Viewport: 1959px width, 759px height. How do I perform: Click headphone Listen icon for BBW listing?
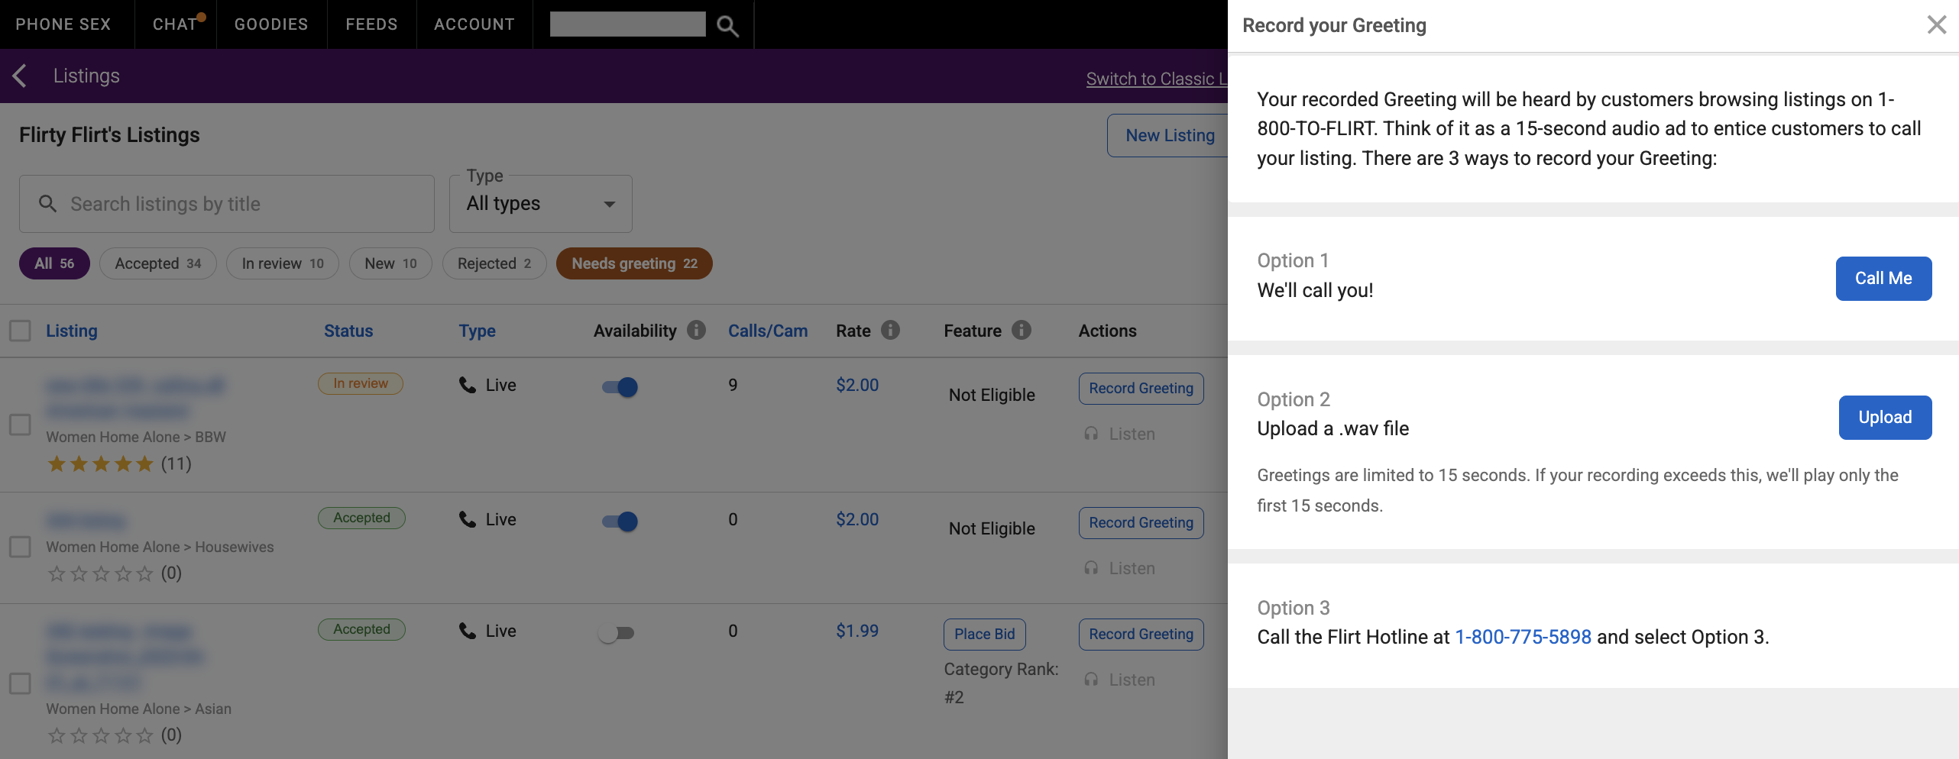(x=1091, y=434)
